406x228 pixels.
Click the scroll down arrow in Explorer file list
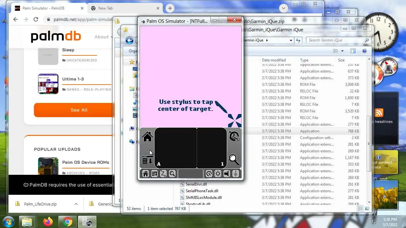(x=369, y=202)
